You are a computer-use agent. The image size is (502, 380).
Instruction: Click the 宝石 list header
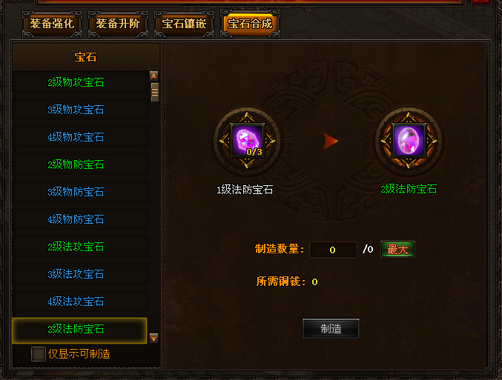pyautogui.click(x=85, y=57)
